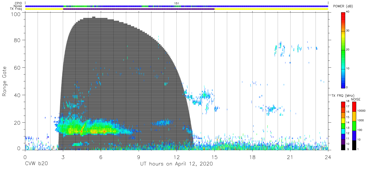This screenshot has height=170, width=369.
Task: Click the POWER (dB) color bar
Action: [x=343, y=50]
